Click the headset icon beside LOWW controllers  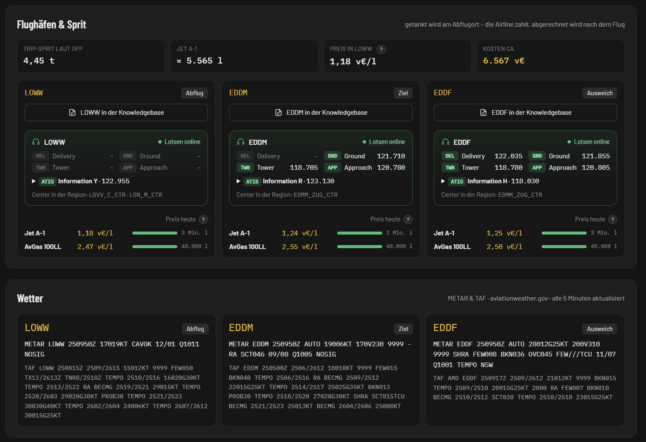(36, 142)
